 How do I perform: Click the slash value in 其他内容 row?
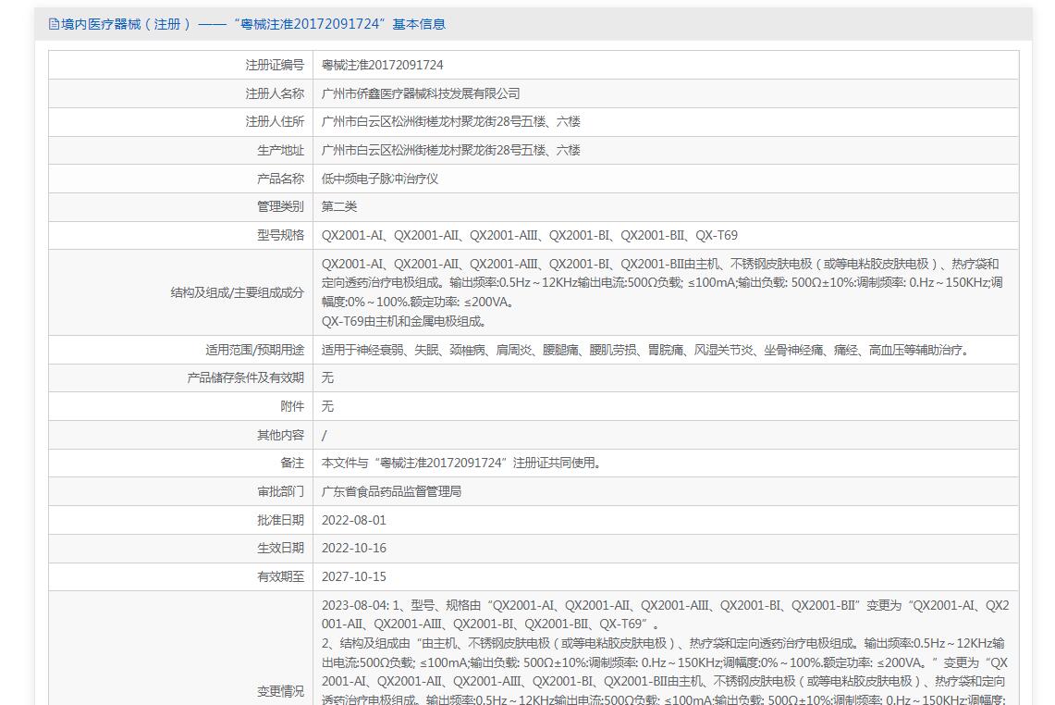pyautogui.click(x=325, y=435)
